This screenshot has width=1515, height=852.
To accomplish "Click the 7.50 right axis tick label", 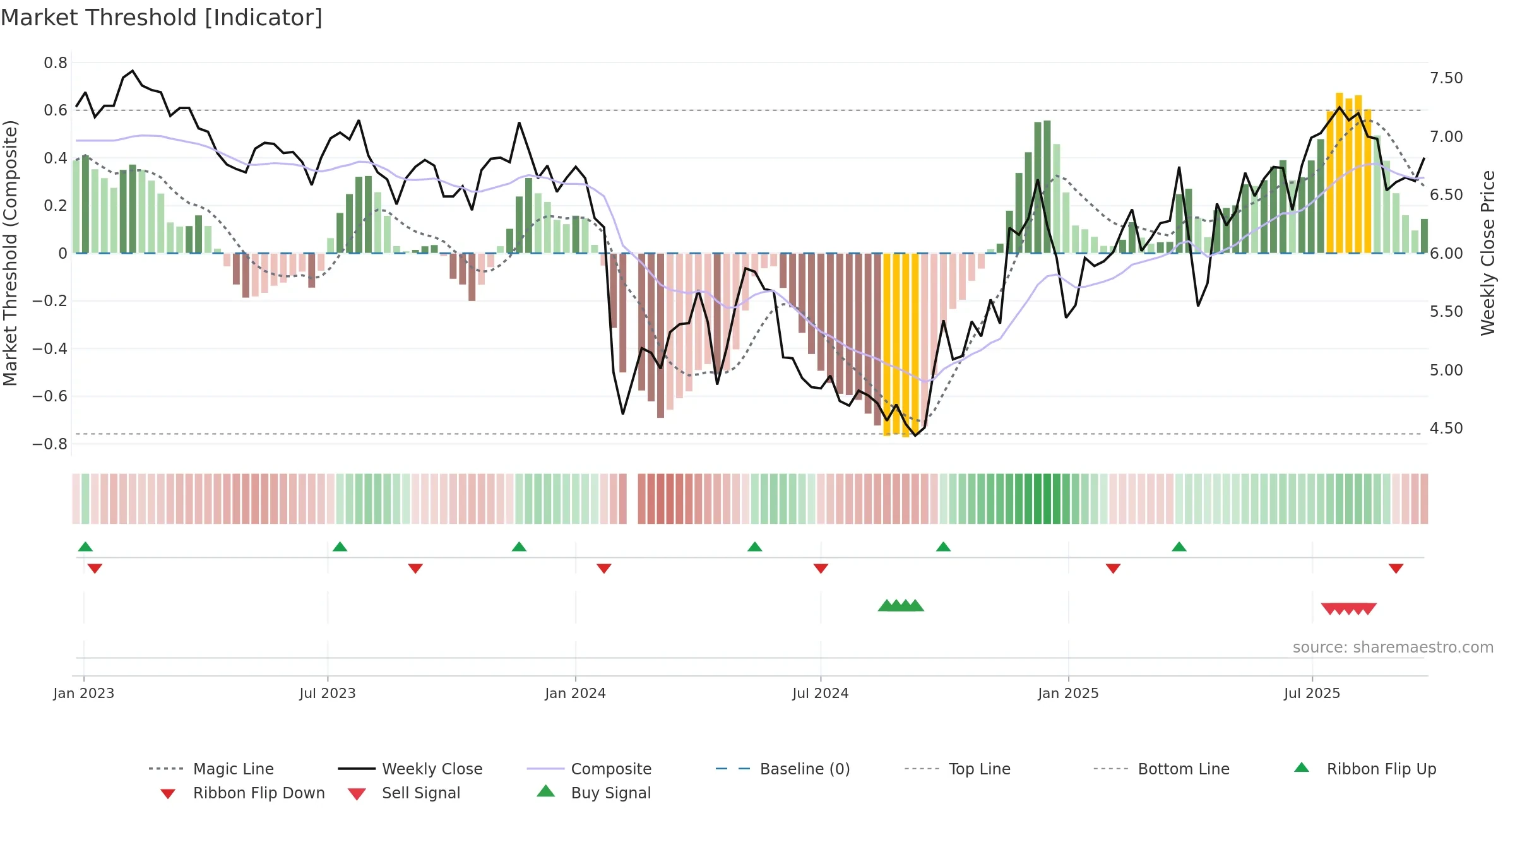I will coord(1446,78).
